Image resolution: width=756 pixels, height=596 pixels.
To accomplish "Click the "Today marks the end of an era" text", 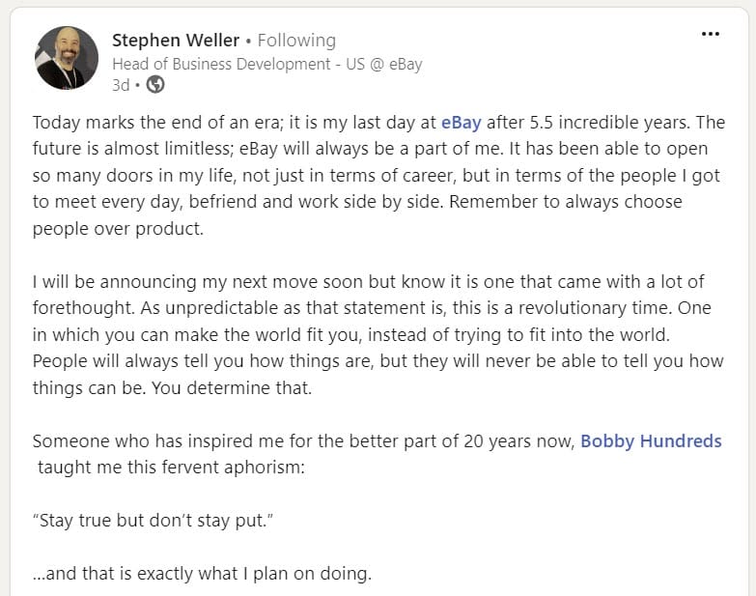I will pyautogui.click(x=154, y=123).
